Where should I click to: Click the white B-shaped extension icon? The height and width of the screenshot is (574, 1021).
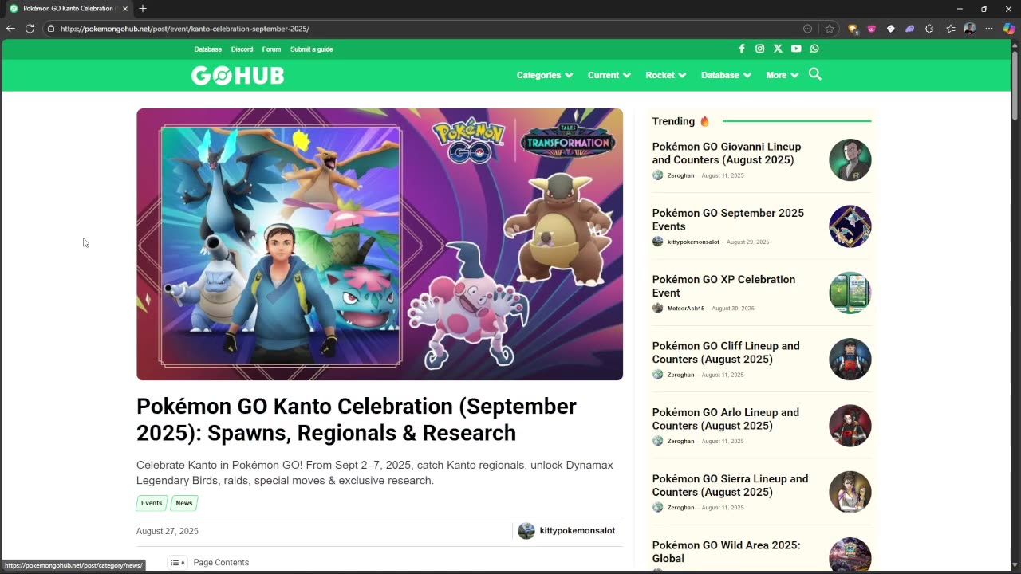click(x=891, y=29)
